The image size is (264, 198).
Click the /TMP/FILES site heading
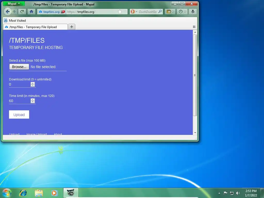click(x=27, y=40)
